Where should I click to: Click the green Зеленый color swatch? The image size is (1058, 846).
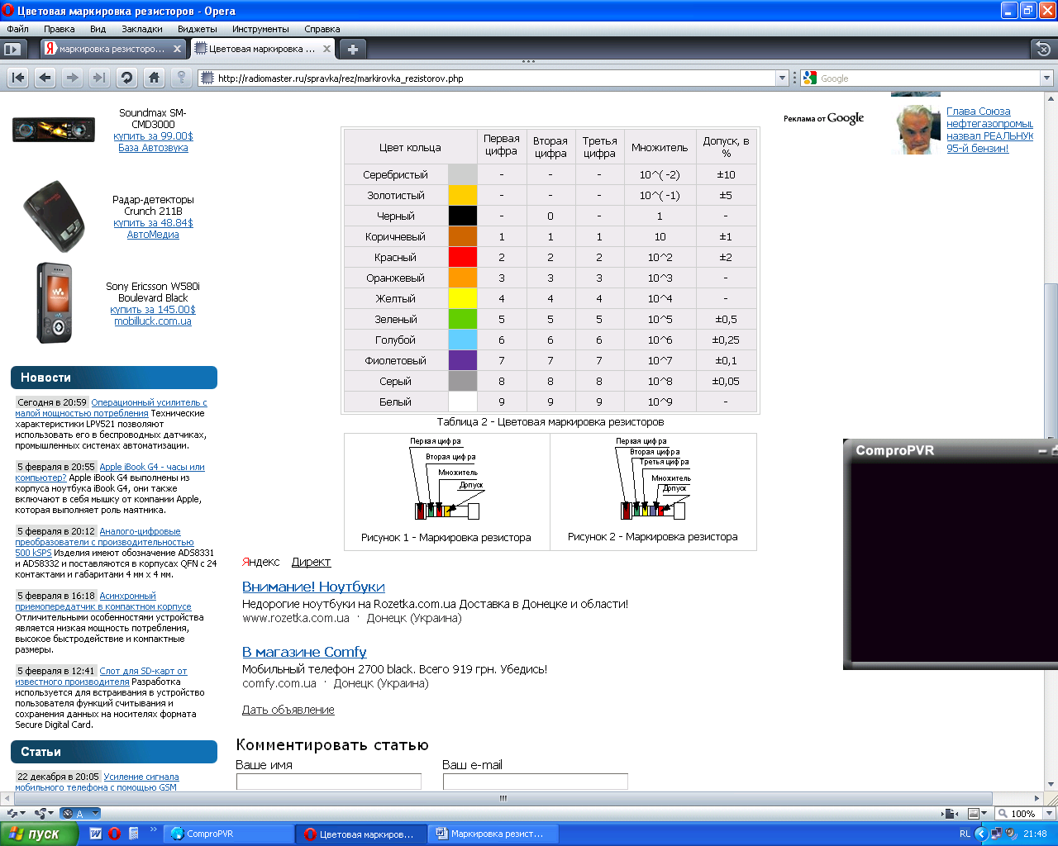463,319
